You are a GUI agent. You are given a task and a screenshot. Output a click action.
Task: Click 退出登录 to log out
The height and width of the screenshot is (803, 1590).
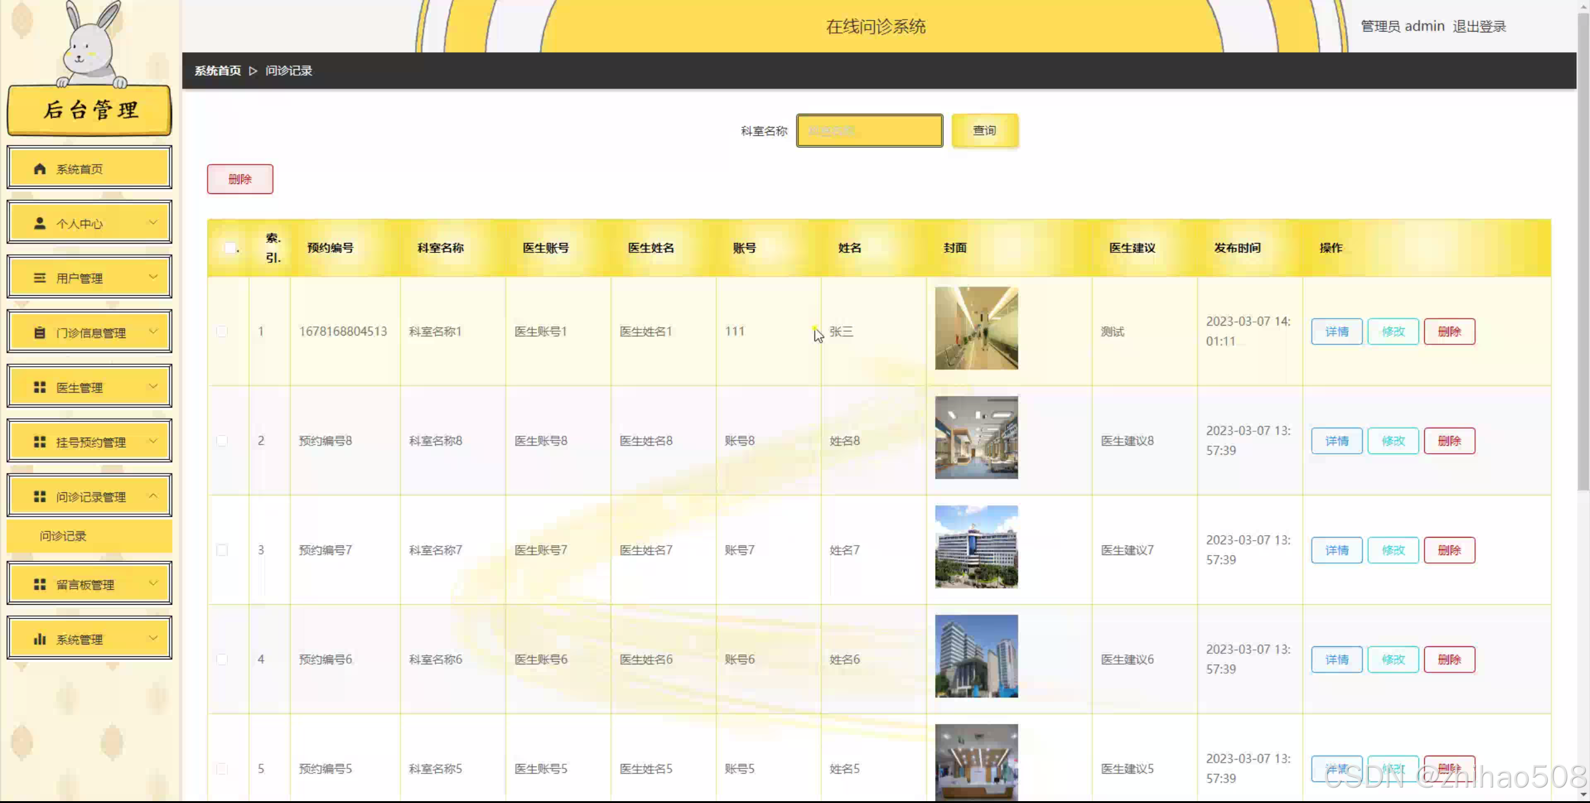(x=1479, y=26)
